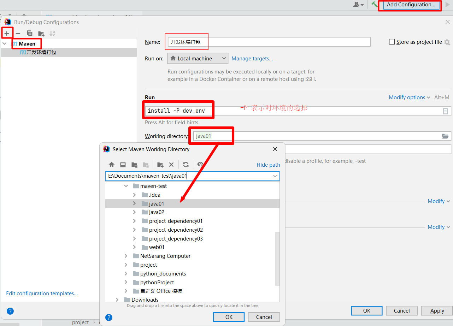The height and width of the screenshot is (326, 453).
Task: Expand the project_dependency02 folder
Action: point(134,230)
